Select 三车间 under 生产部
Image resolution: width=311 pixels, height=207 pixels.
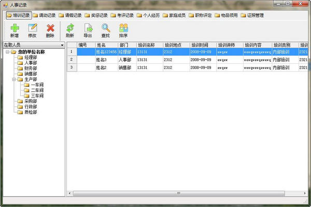pos(37,95)
